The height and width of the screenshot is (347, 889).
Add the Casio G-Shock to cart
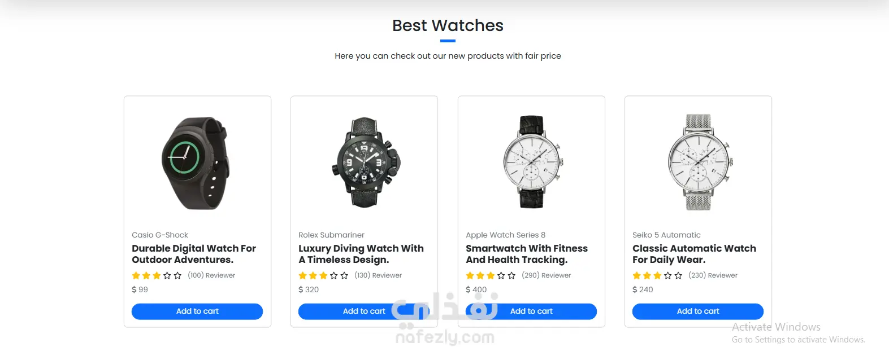[x=197, y=311]
